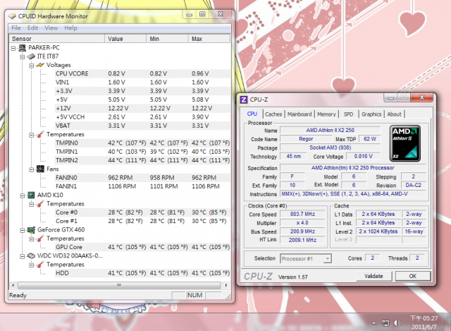451x331 pixels.
Task: Click the horizontal scrollbar thumb in Hardware Monitor
Action: tap(119, 286)
